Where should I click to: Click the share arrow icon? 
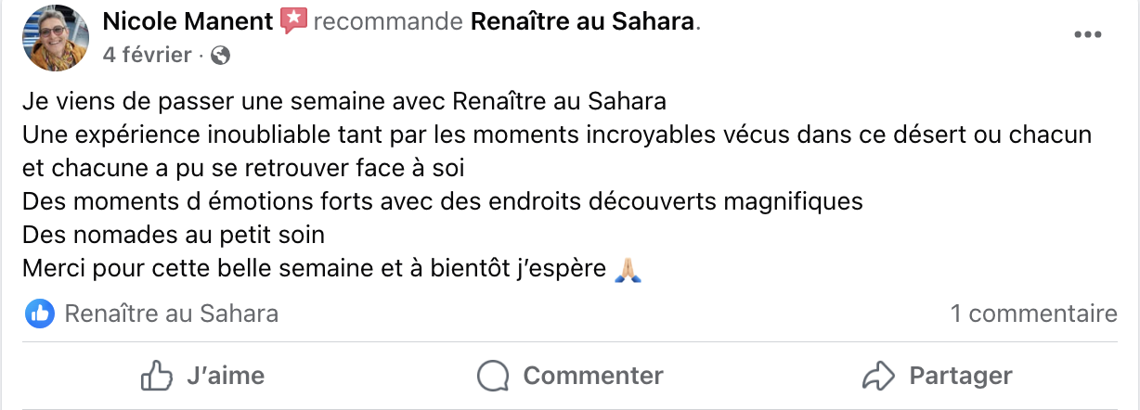pos(877,376)
